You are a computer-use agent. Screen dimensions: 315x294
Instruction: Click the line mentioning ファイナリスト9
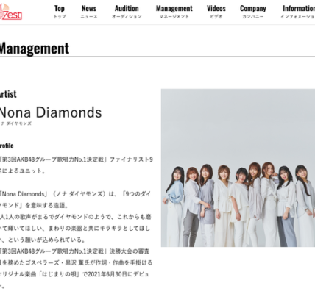point(77,159)
